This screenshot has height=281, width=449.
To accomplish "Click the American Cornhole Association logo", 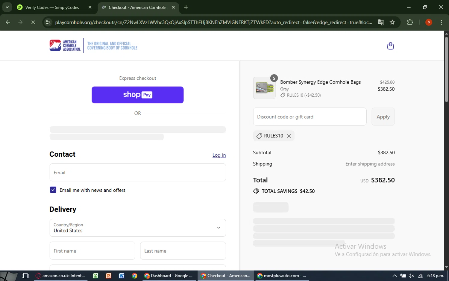I will [x=93, y=46].
